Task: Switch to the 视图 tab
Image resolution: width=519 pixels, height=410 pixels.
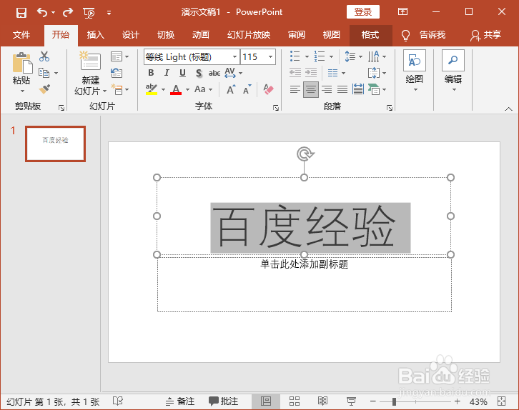Action: point(331,35)
